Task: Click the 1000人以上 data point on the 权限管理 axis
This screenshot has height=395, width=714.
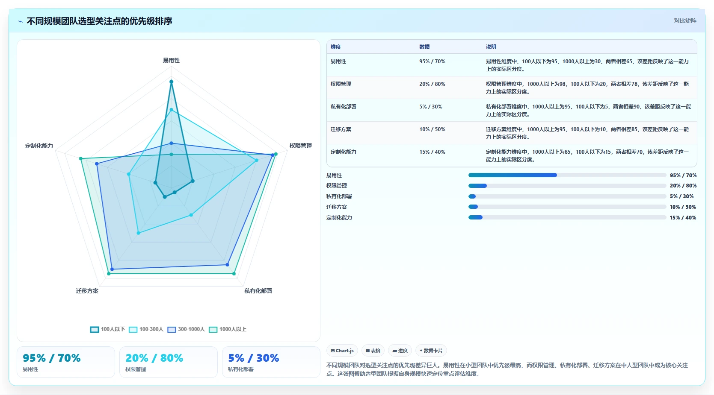Action: pyautogui.click(x=276, y=154)
